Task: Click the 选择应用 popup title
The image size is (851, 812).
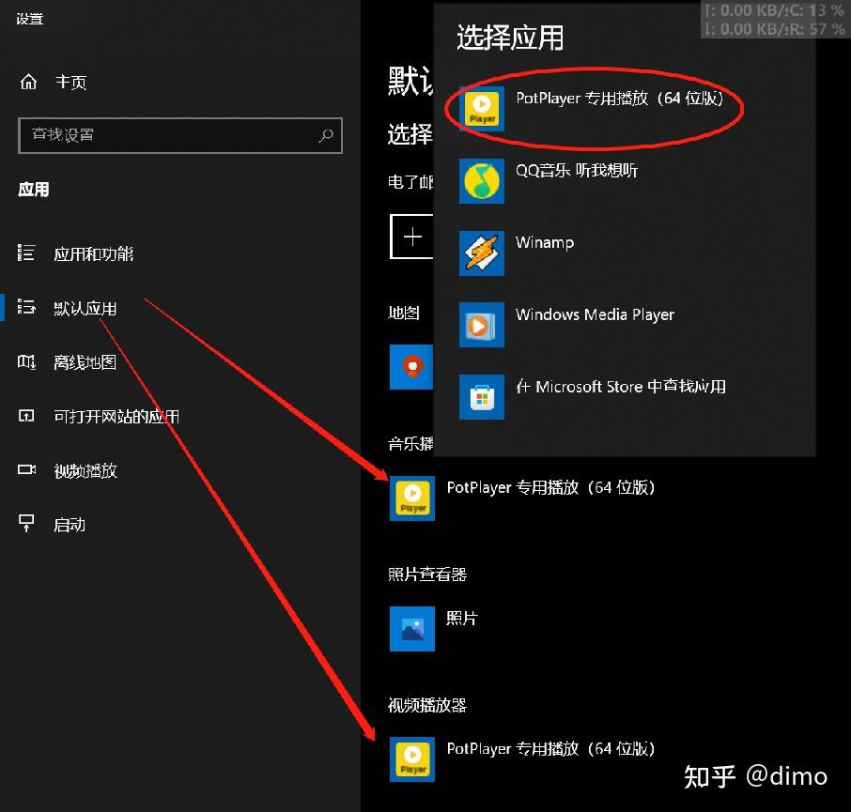Action: coord(510,38)
